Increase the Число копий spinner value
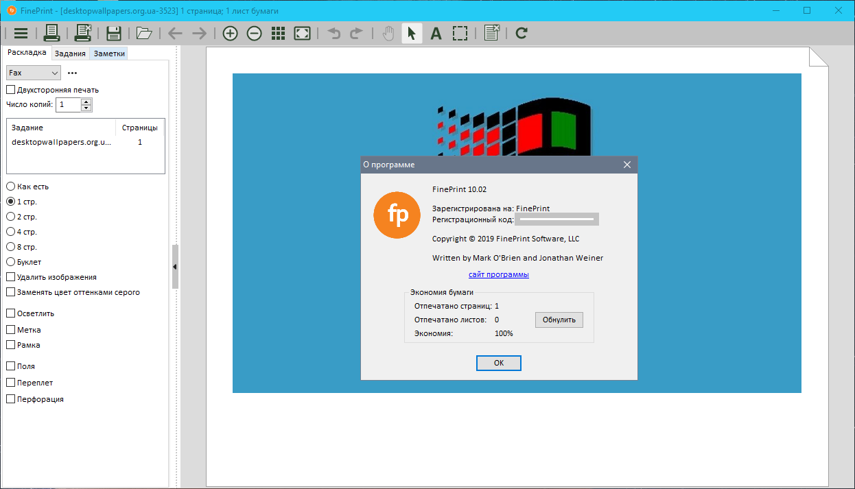Screen dimensions: 855x489 (86, 102)
